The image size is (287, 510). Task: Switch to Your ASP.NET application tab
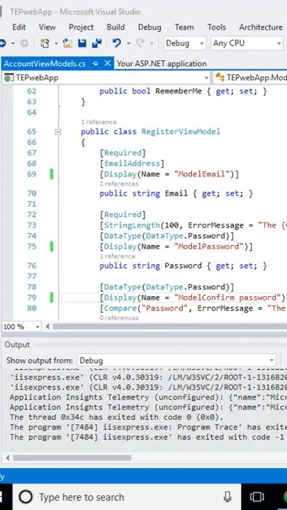click(x=162, y=64)
